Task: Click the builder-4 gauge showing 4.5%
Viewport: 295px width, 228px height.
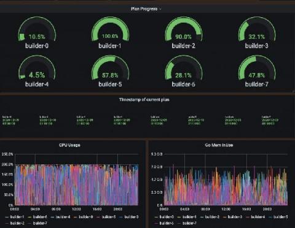Action: pos(37,67)
